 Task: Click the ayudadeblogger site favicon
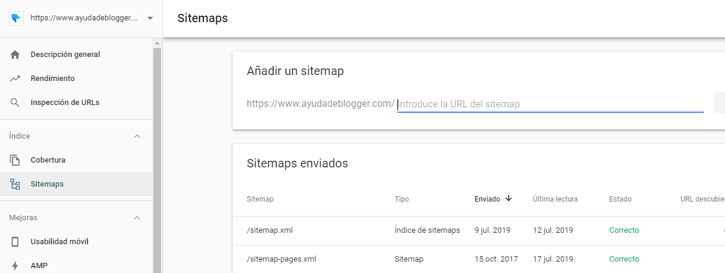point(16,18)
